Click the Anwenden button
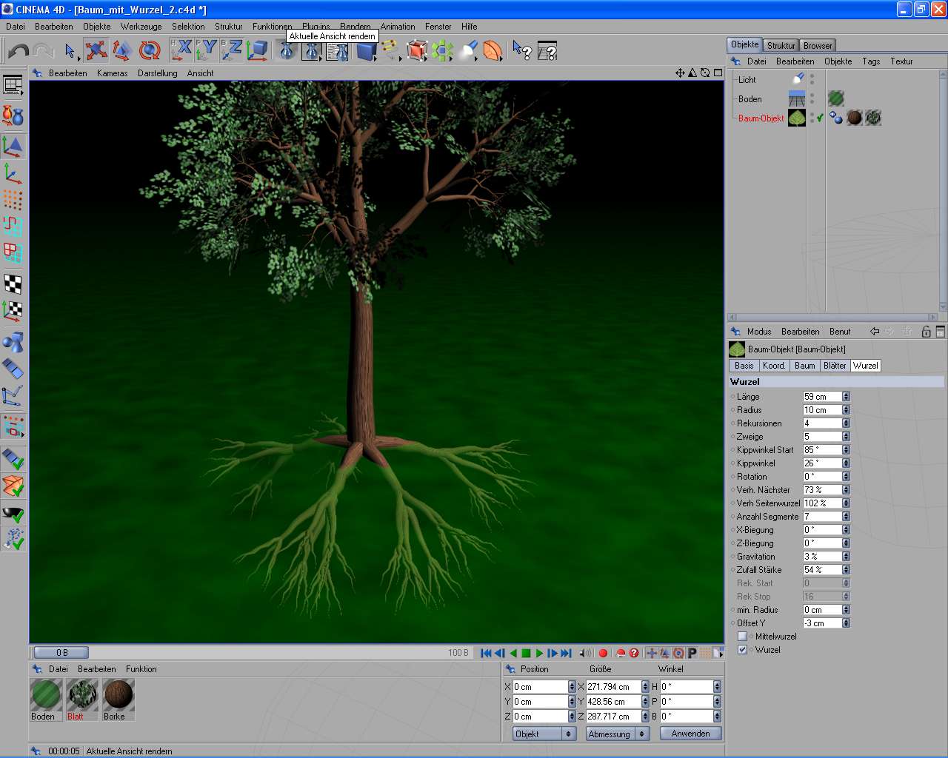Image resolution: width=948 pixels, height=758 pixels. [x=690, y=734]
